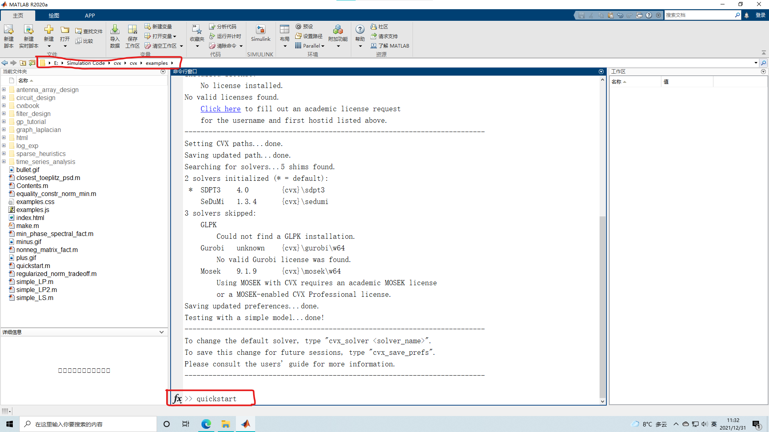Expand the time_series_analysis folder
This screenshot has height=432, width=769.
tap(4, 162)
